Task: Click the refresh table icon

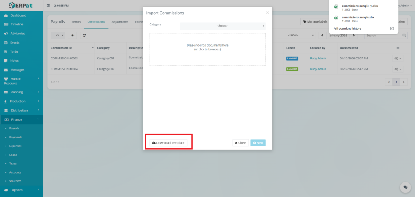Action: [x=84, y=35]
